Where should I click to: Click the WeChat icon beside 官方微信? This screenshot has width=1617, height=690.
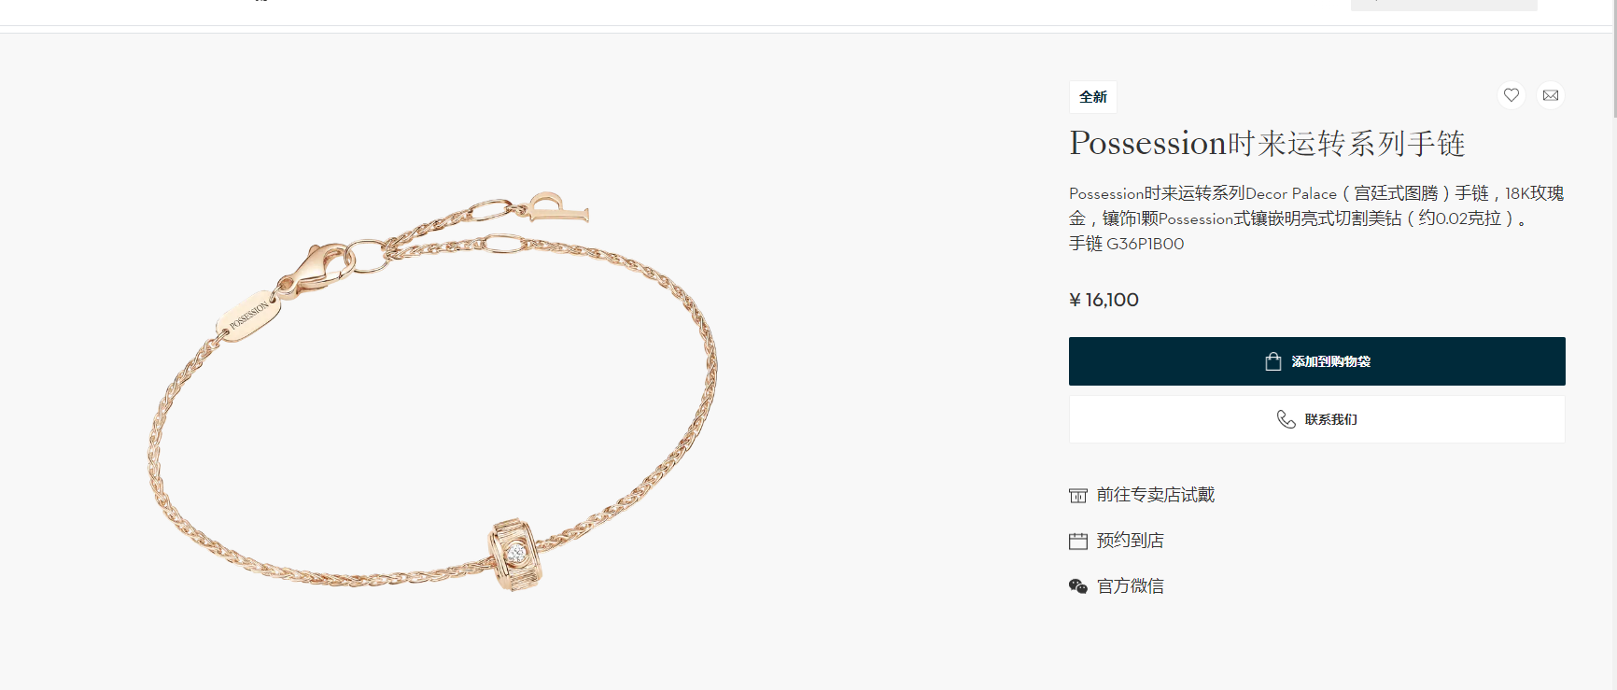[x=1078, y=586]
